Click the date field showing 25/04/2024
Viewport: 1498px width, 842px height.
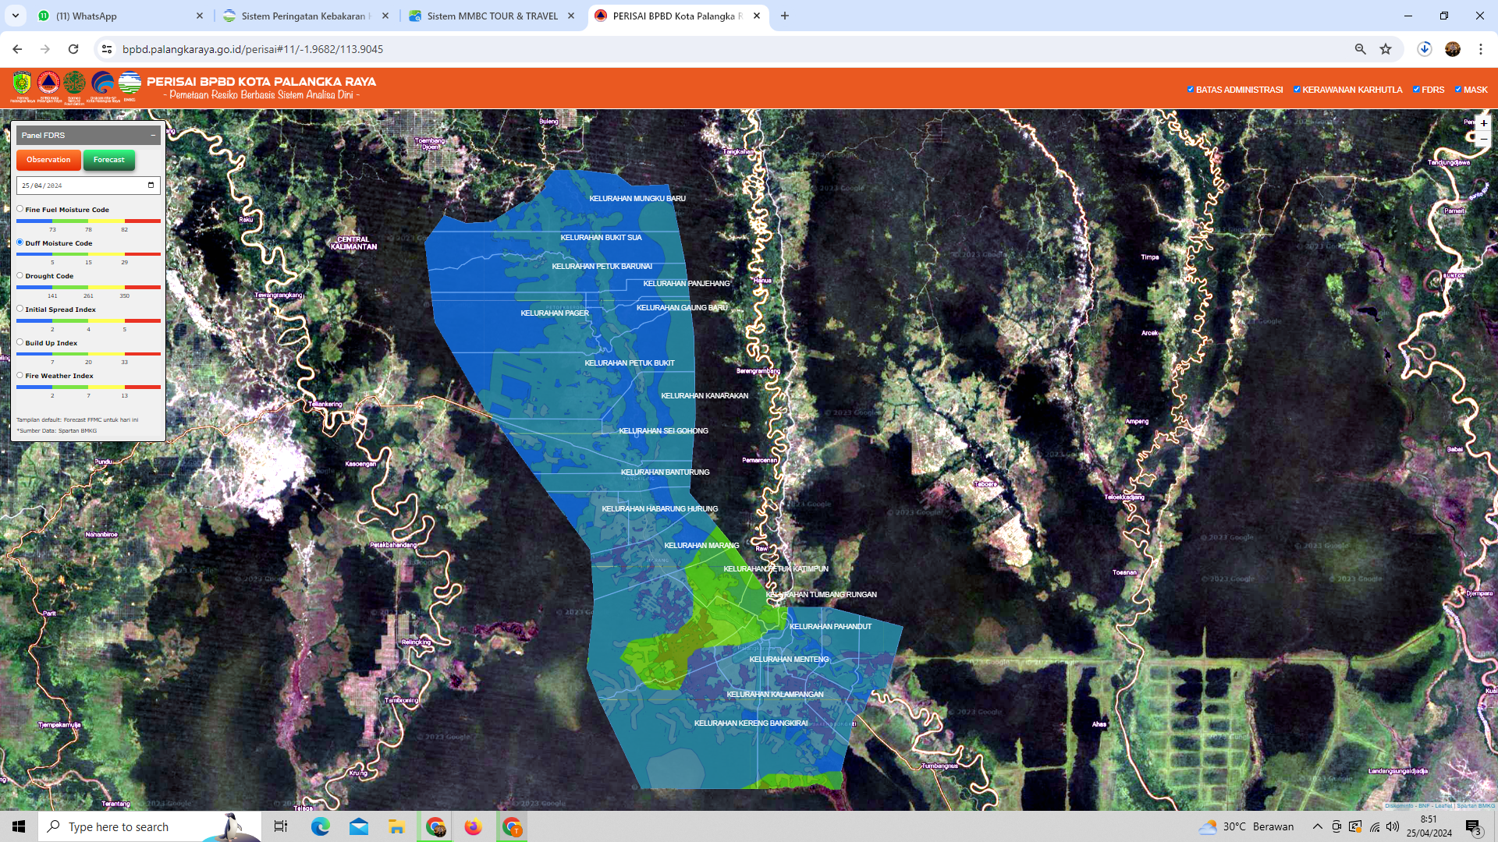(x=88, y=186)
